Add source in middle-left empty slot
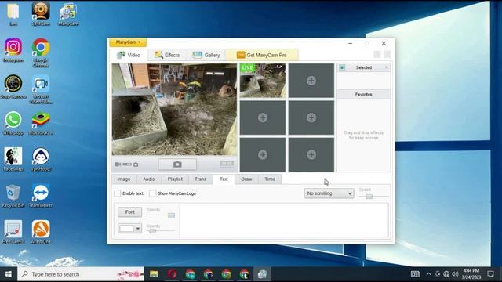Screen dimensions: 502x282 263,117
